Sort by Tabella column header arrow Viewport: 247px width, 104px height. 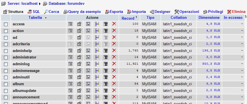pyautogui.click(x=46, y=18)
